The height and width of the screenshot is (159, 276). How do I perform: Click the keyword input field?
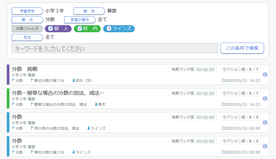pos(115,48)
